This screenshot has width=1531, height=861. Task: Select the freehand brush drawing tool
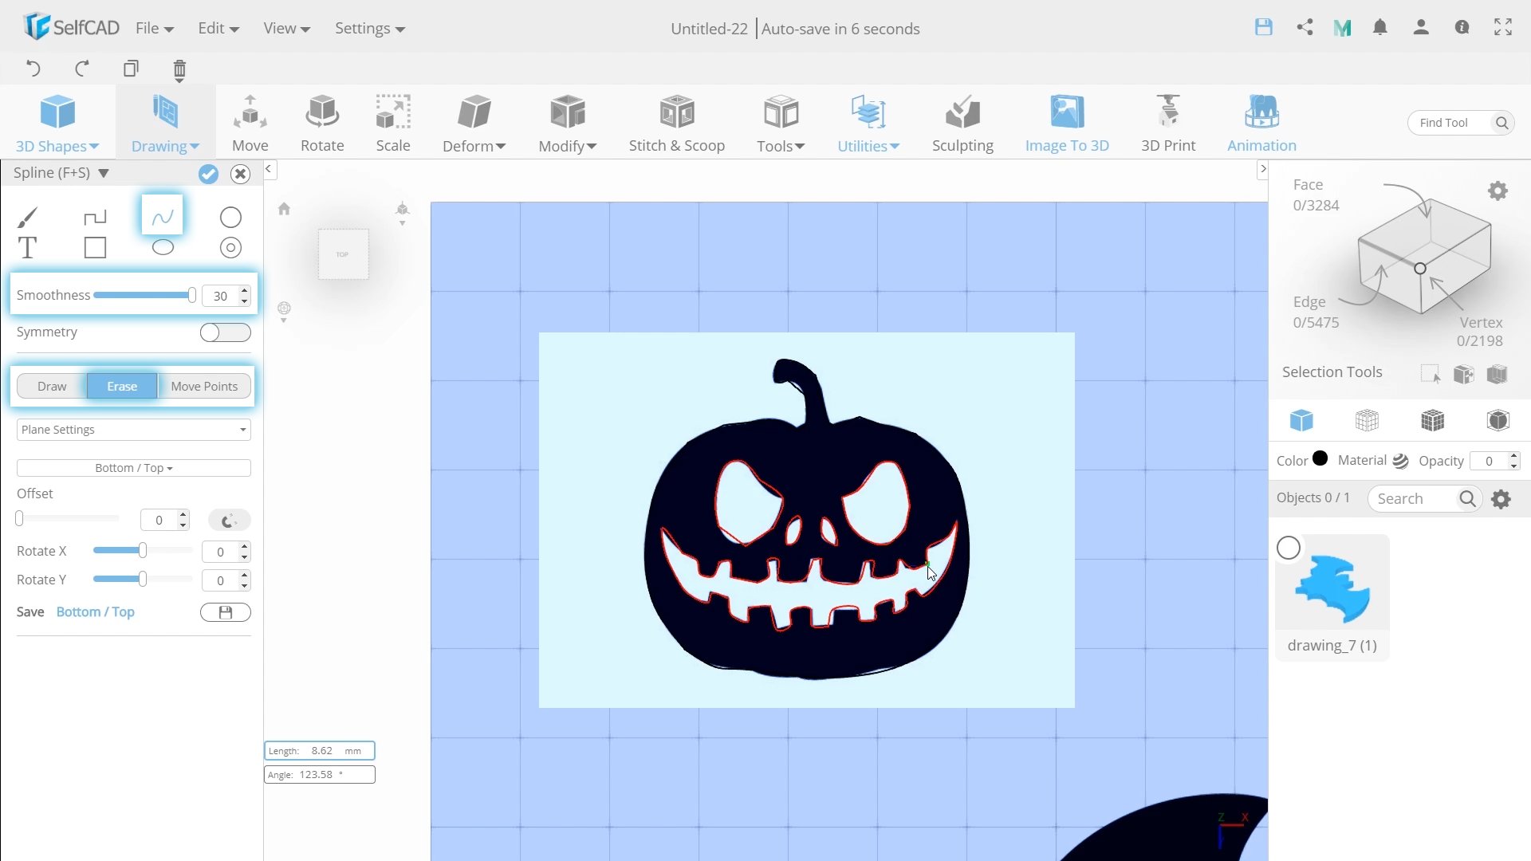[27, 217]
